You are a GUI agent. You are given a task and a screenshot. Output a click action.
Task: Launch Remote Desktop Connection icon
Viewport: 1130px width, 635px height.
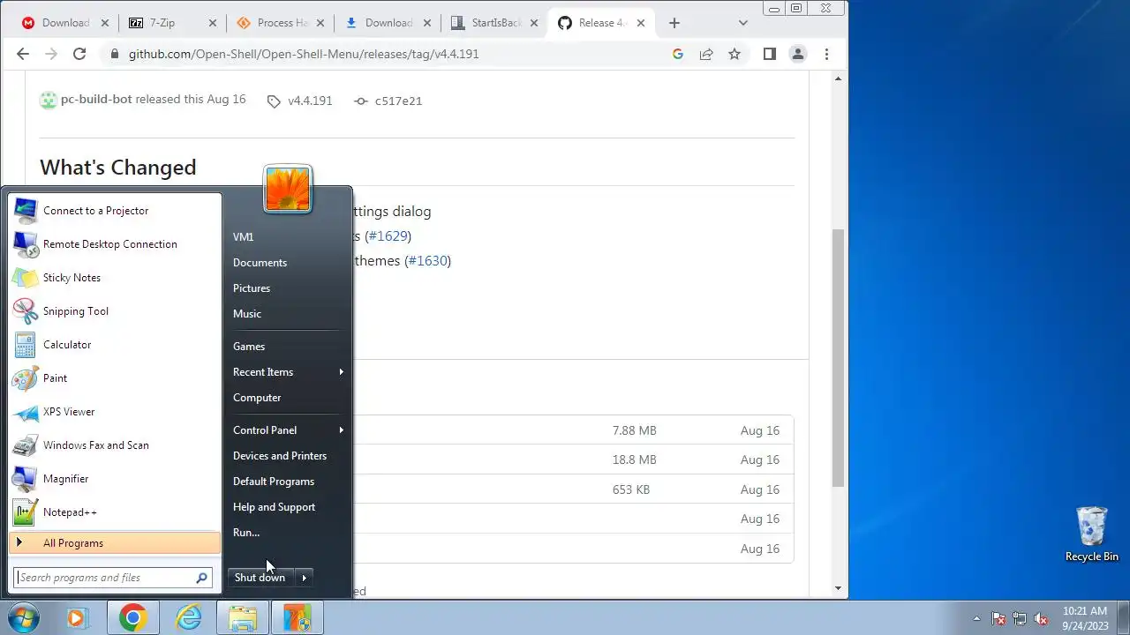pyautogui.click(x=26, y=244)
